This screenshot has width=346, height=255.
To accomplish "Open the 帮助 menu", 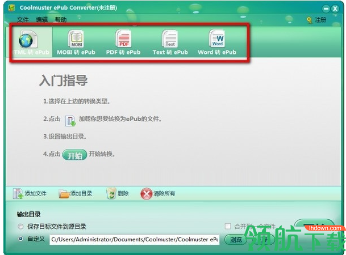I will pos(61,20).
